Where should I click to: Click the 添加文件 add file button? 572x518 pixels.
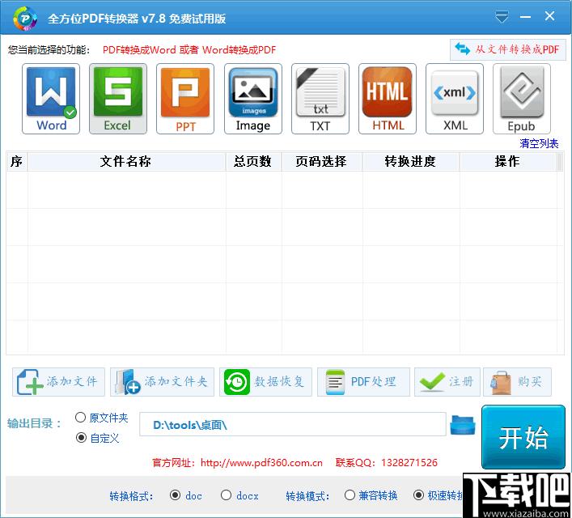(58, 382)
